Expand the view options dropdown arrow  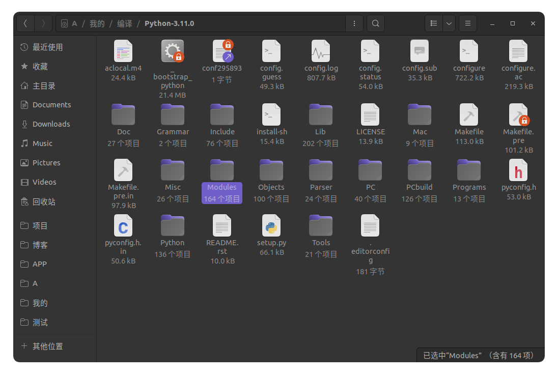click(449, 23)
